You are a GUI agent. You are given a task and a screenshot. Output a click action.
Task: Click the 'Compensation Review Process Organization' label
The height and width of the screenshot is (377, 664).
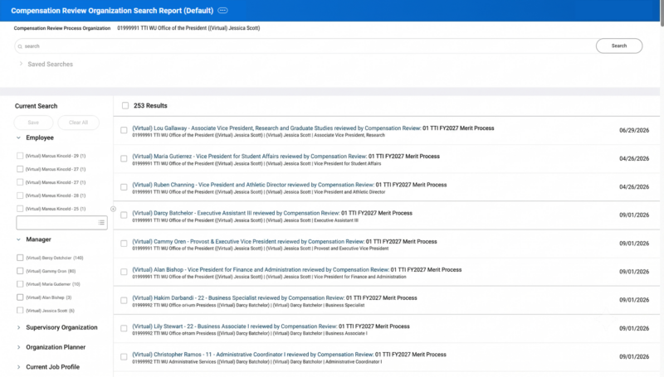61,28
